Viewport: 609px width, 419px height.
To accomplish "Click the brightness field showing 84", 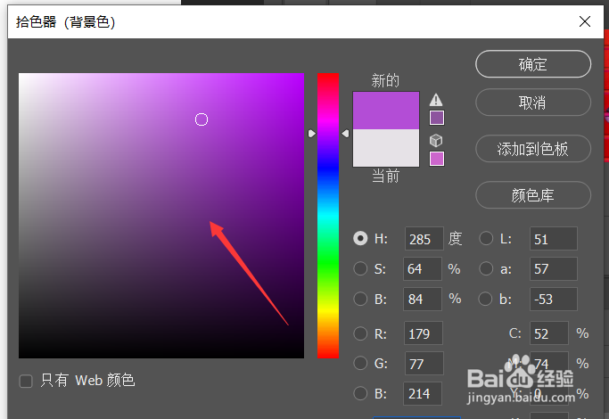I will [x=423, y=299].
